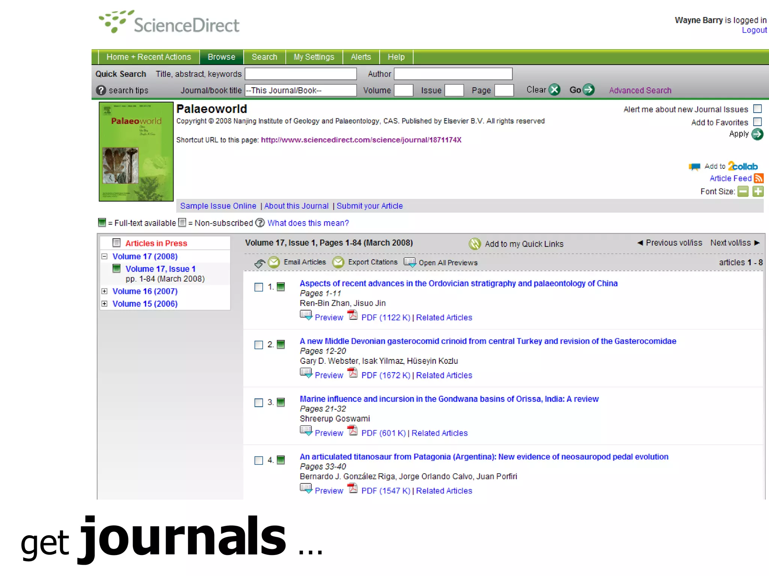Collapse Volume 17 (2008) tree node
The width and height of the screenshot is (769, 576).
[104, 256]
